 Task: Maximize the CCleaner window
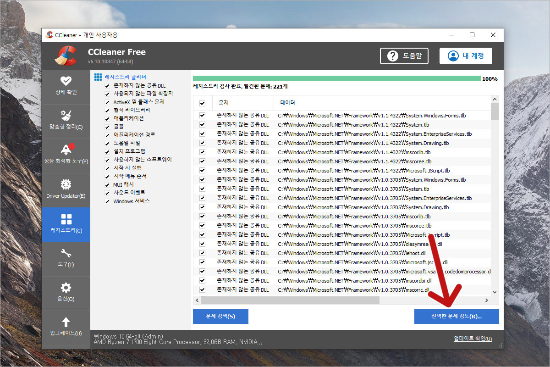tap(472, 35)
